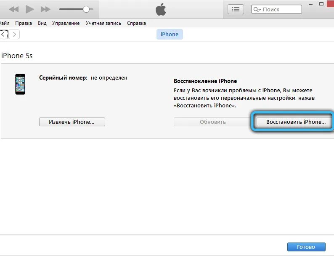Open the Учетная запись menu

point(103,23)
